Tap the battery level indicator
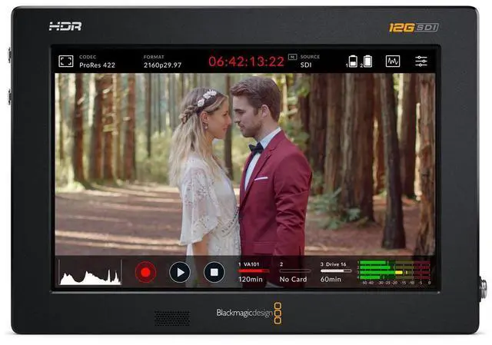Screen dimensions: 492x345 [361, 61]
